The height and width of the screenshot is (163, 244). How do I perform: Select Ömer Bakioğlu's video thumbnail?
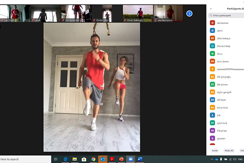[x=138, y=13]
